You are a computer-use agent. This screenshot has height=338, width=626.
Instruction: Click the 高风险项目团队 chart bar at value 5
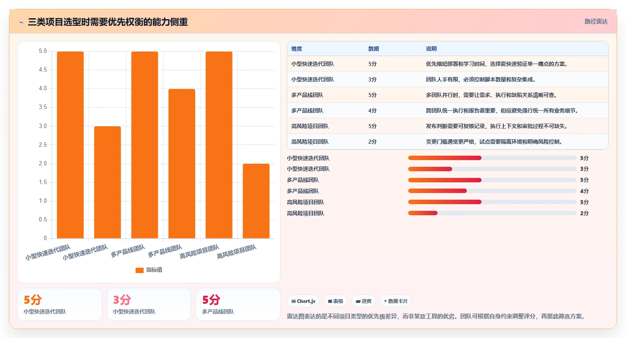[219, 145]
